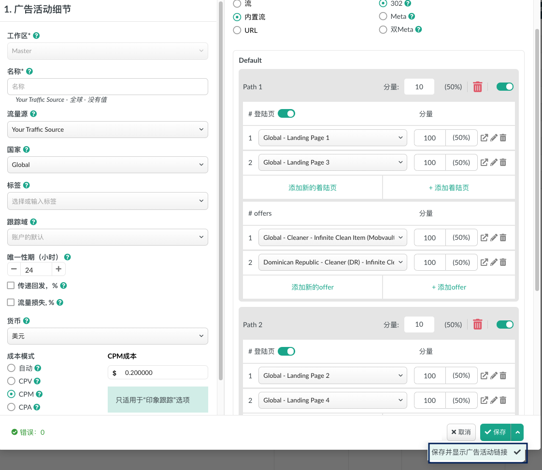Increase 唯一性期 hours with plus button
This screenshot has width=542, height=470.
(58, 269)
